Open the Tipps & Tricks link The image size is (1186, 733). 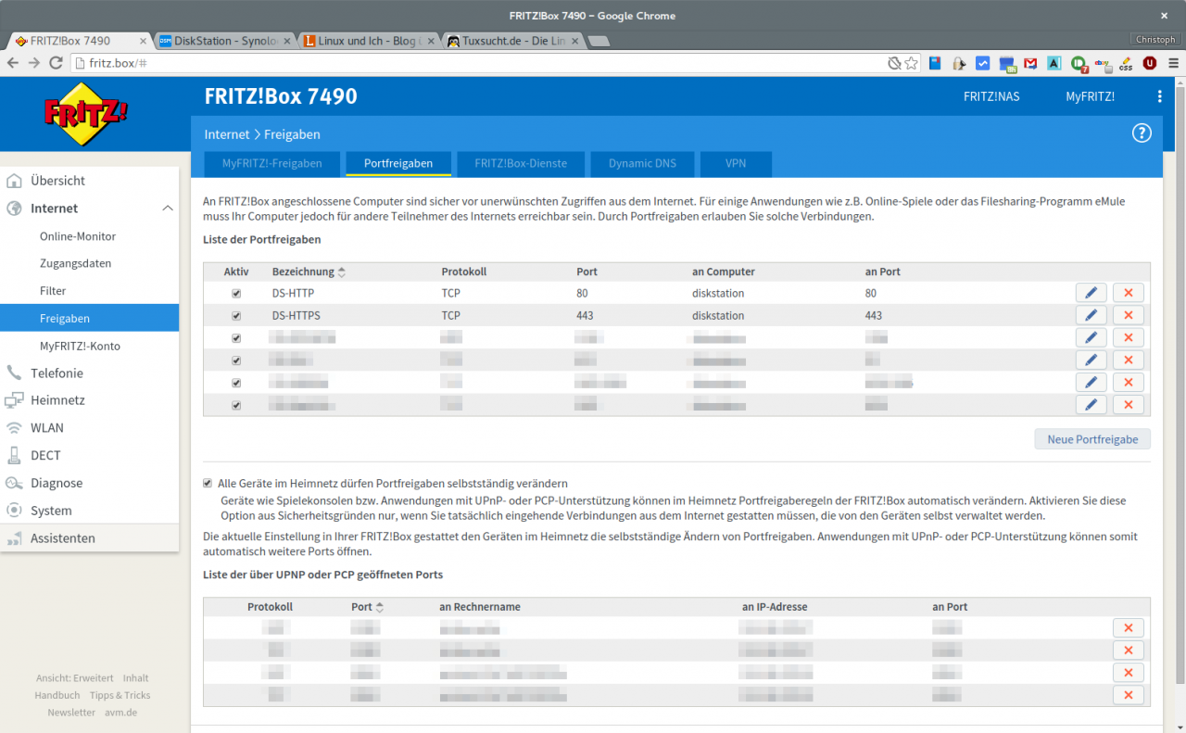pos(120,695)
